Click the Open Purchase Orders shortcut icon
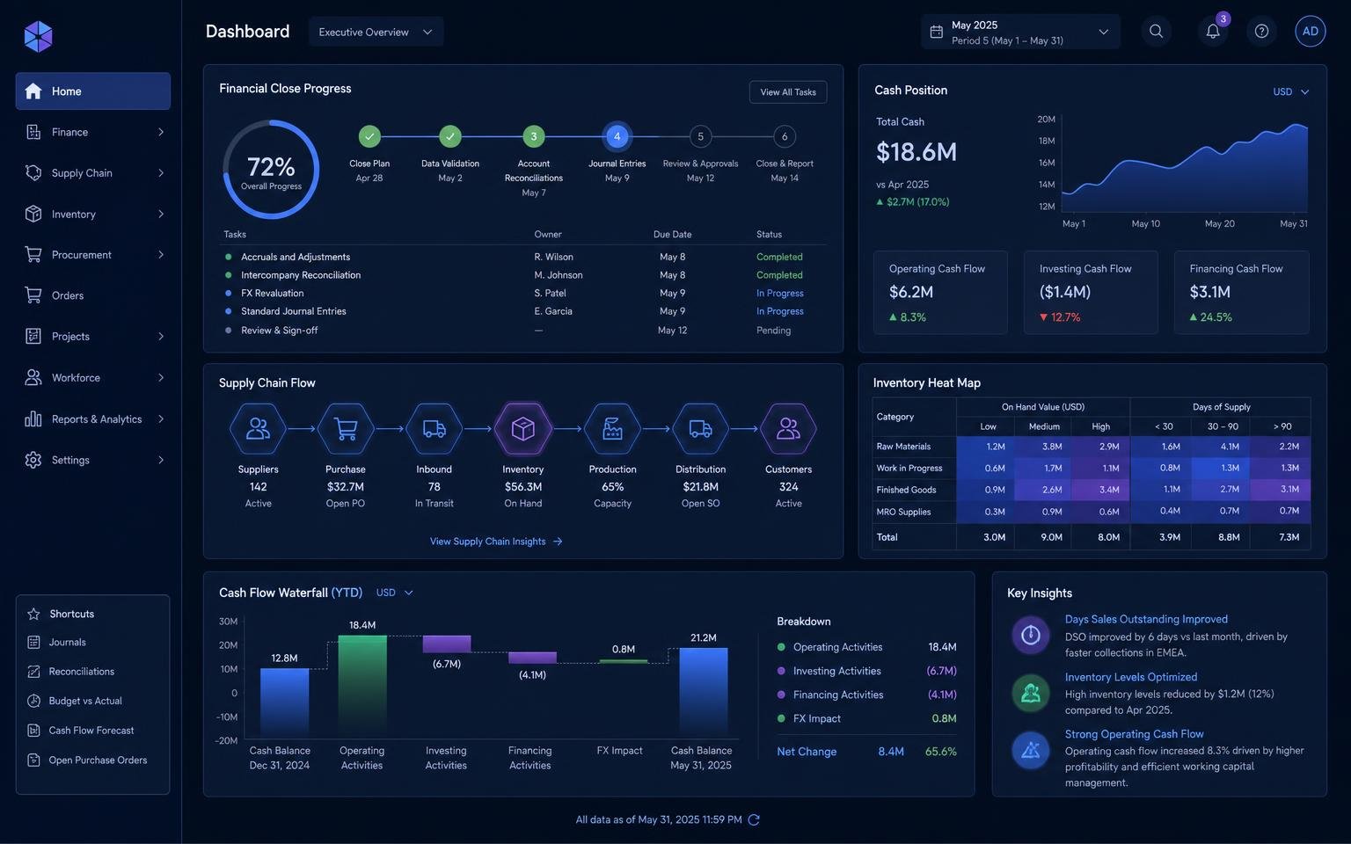 point(33,760)
